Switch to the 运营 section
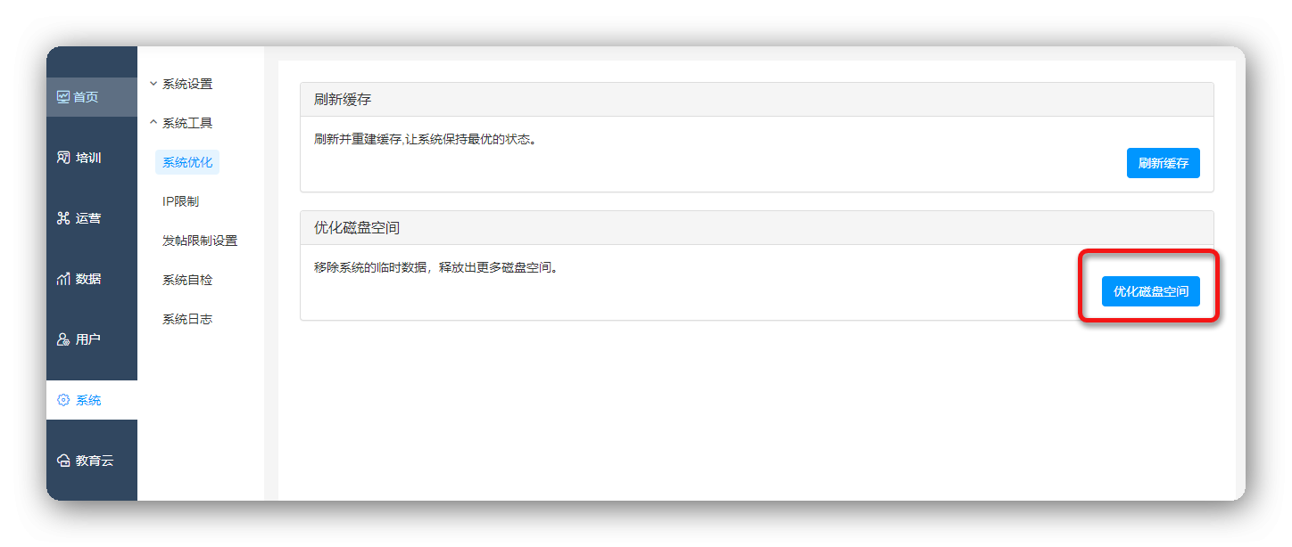 point(92,218)
